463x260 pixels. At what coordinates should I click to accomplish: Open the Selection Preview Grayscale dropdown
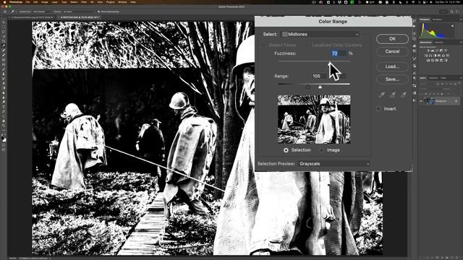point(334,164)
